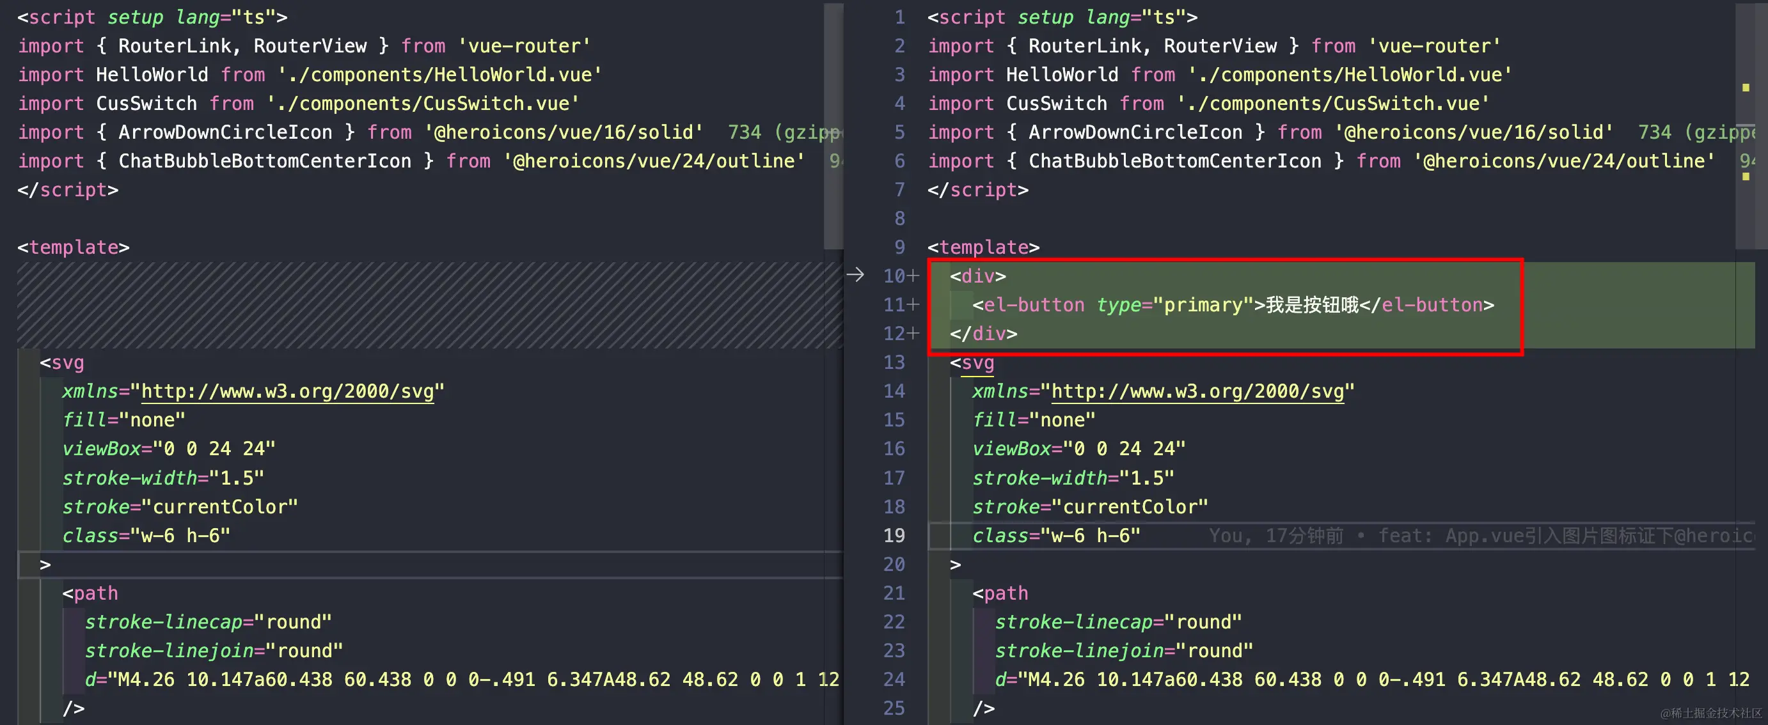Click the plus sign next to added line 11
The height and width of the screenshot is (725, 1768).
point(914,304)
